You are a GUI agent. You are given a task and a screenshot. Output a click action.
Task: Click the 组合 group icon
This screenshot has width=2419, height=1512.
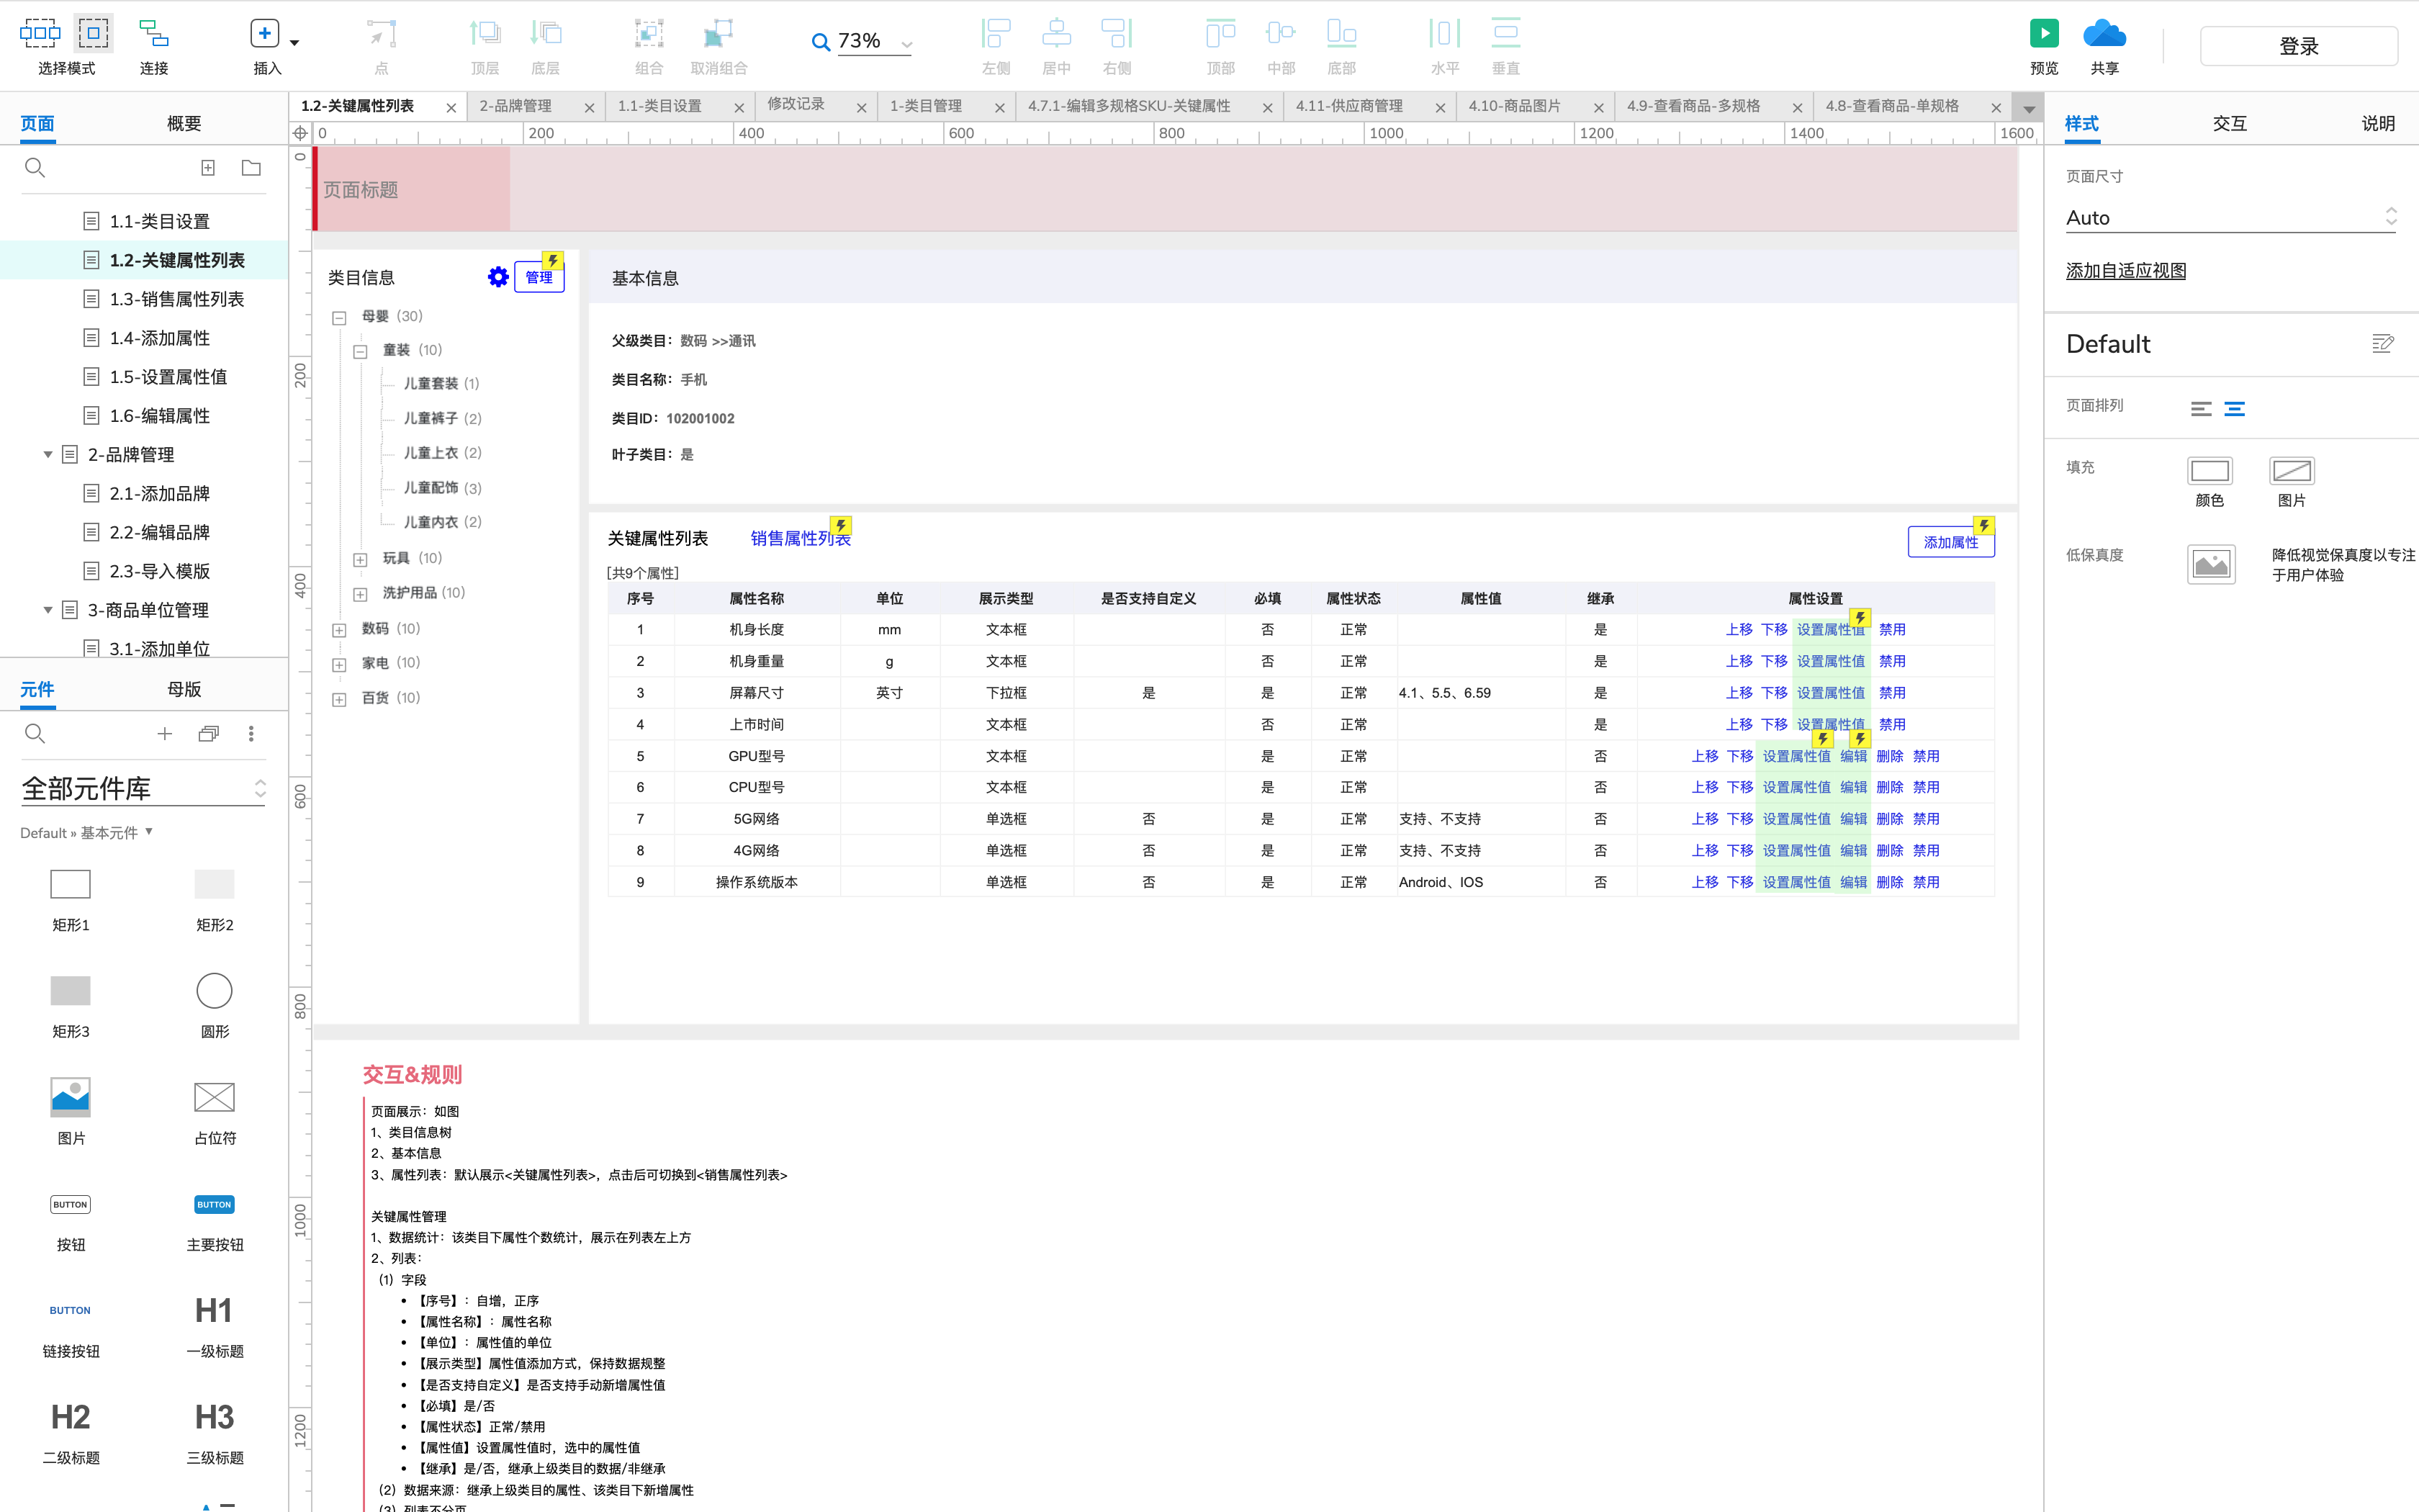(x=649, y=33)
